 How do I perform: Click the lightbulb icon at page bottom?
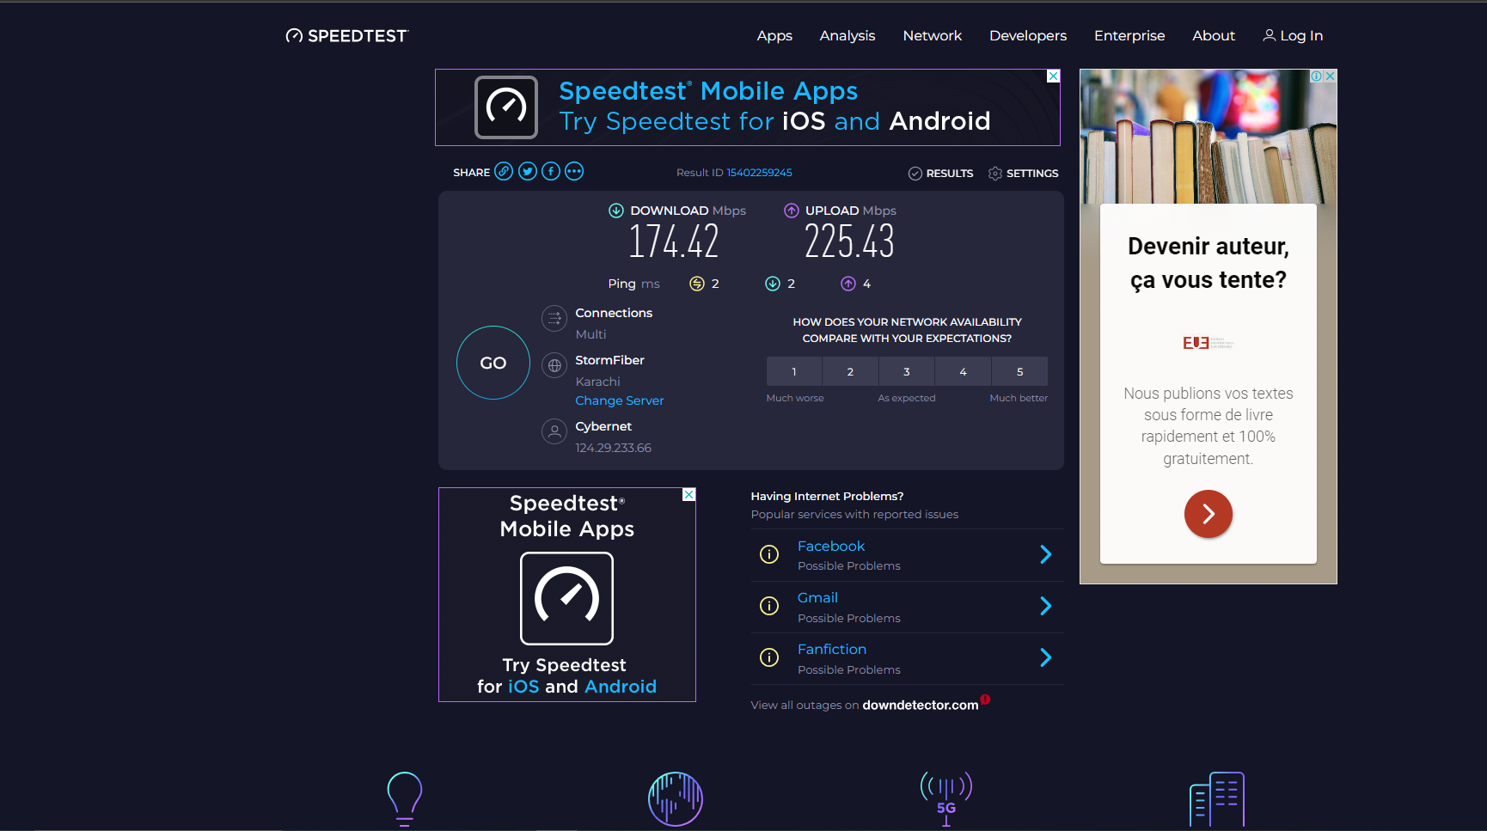[405, 798]
